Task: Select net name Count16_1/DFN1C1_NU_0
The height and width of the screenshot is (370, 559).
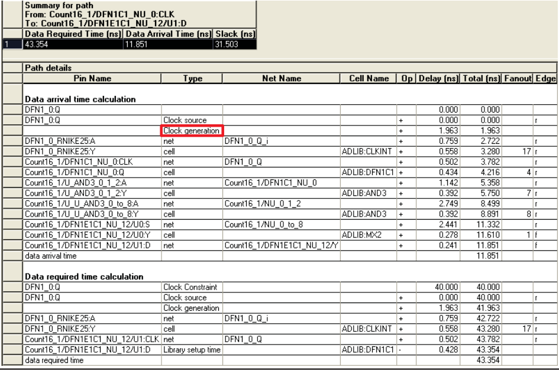Action: [x=282, y=183]
